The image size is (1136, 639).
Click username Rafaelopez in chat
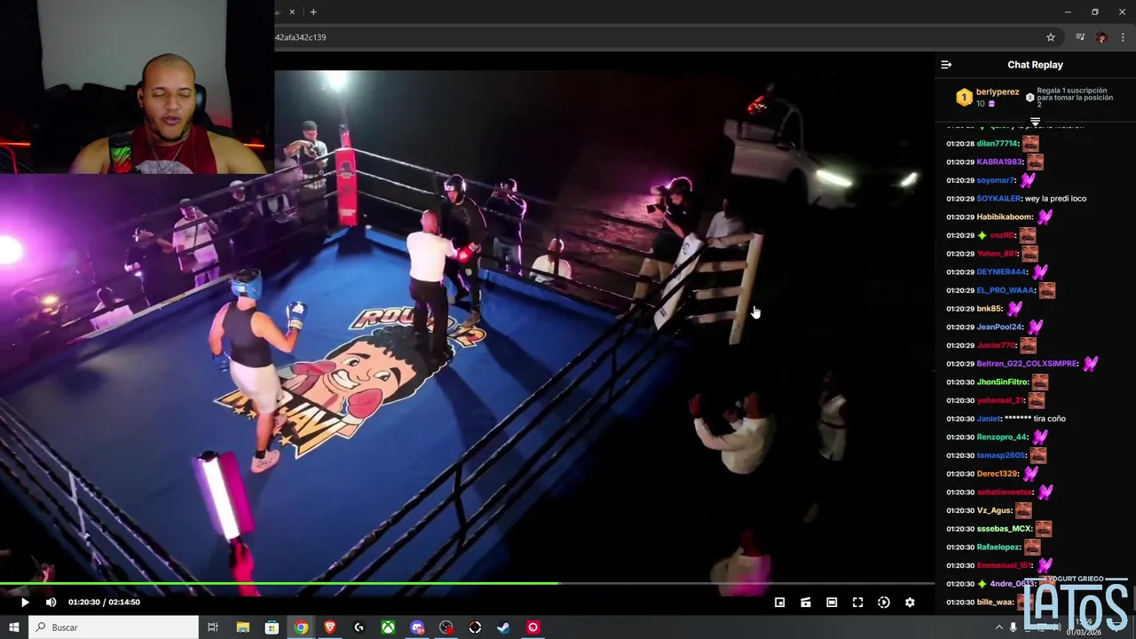tap(998, 548)
